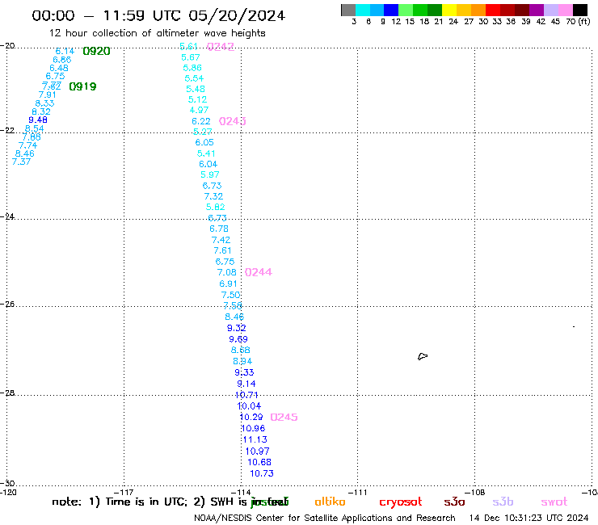Click the longitude axis label -117
The image size is (598, 525).
(x=124, y=492)
